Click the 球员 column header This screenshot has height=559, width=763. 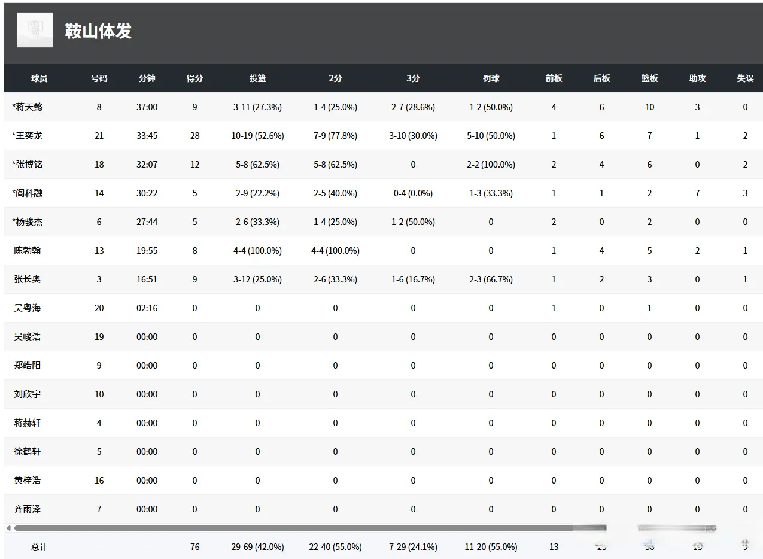[x=39, y=78]
